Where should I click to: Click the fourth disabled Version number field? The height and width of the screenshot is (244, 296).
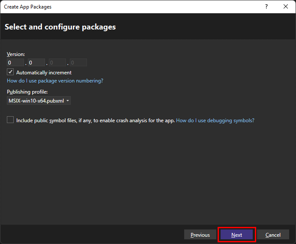(x=78, y=62)
